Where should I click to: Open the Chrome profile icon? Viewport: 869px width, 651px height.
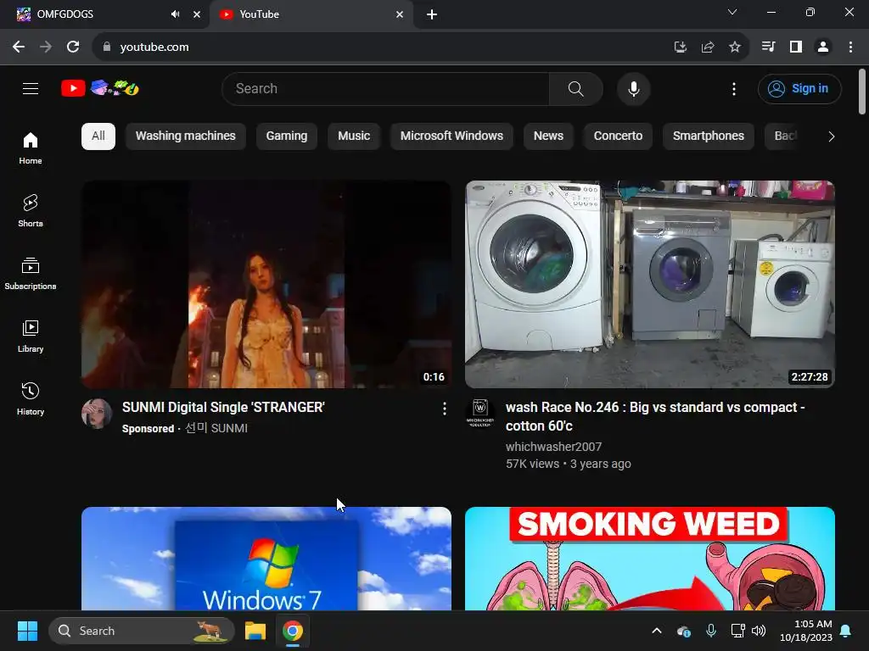click(823, 47)
